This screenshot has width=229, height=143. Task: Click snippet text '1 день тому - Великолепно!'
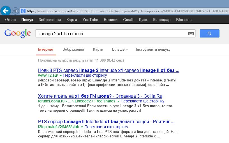pyautogui.click(x=105, y=108)
